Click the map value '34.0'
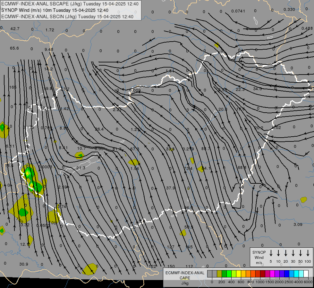 pos(257,89)
